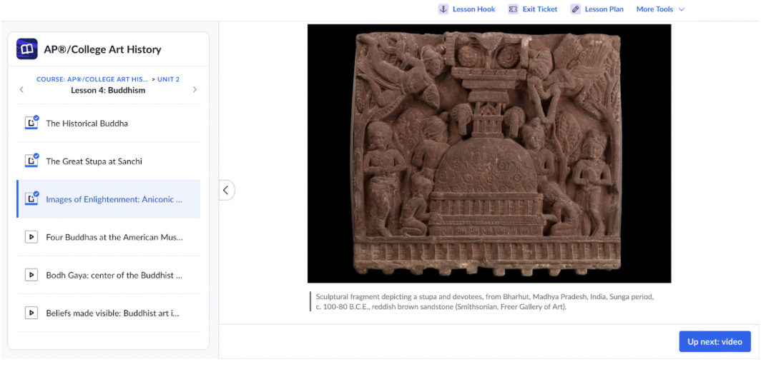Click the Bharhut stupa sculpture image
The width and height of the screenshot is (761, 367).
pos(489,154)
